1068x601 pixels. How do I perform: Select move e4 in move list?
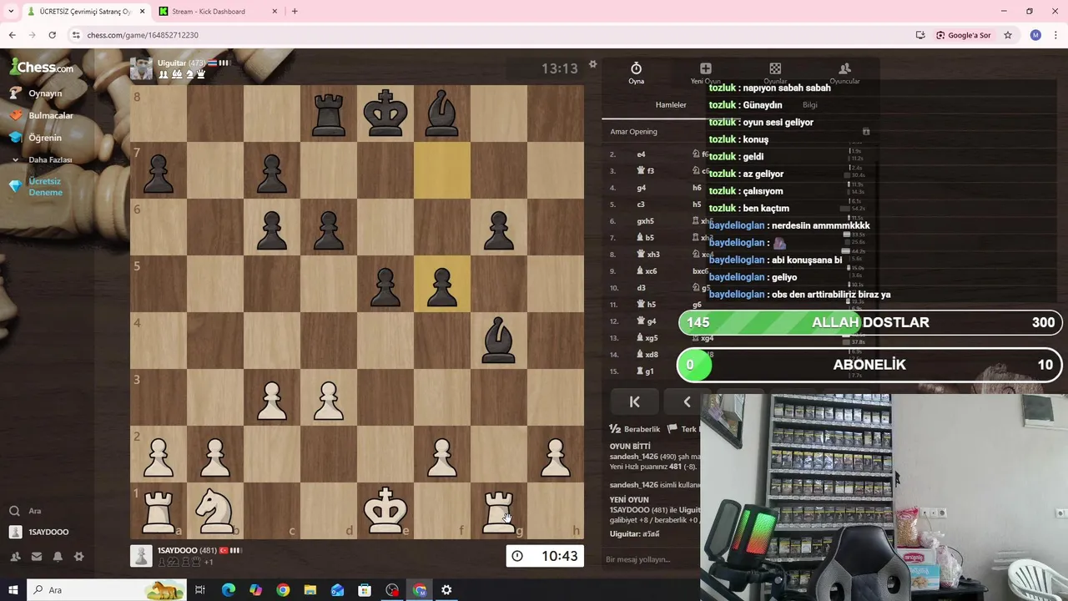click(641, 154)
